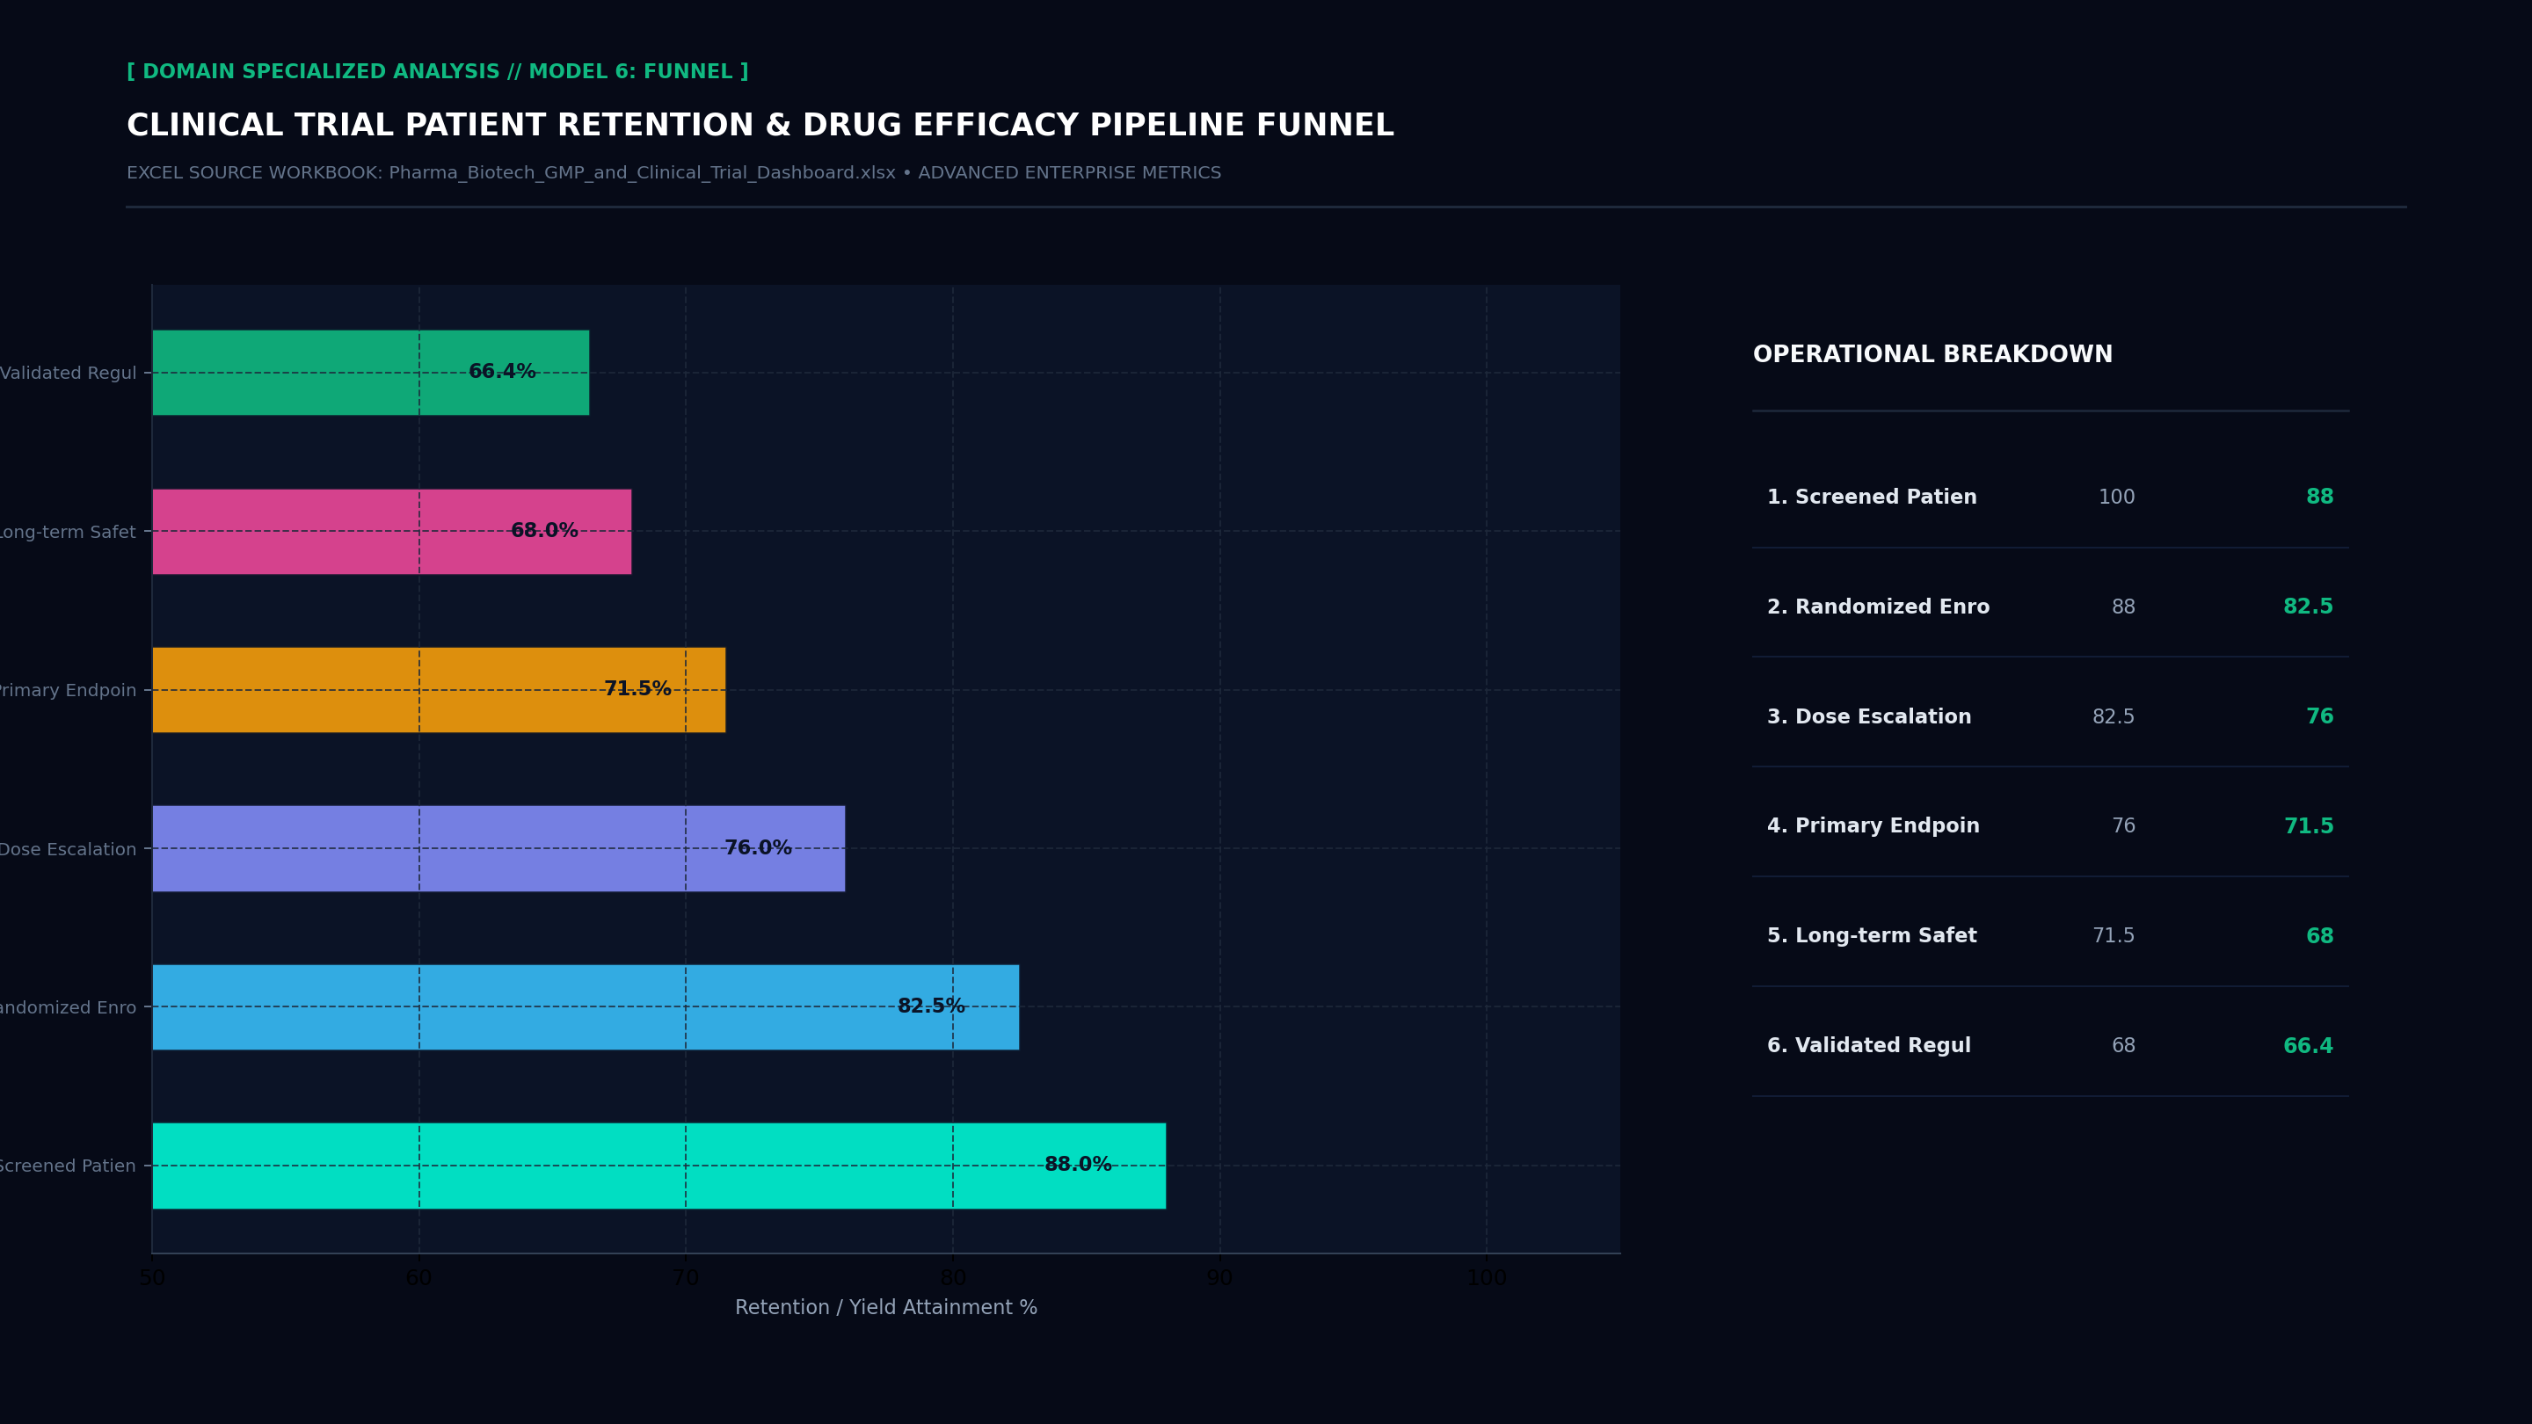Click the 'Retention / Yield Attainment %' axis label
The image size is (2532, 1424).
click(885, 1308)
